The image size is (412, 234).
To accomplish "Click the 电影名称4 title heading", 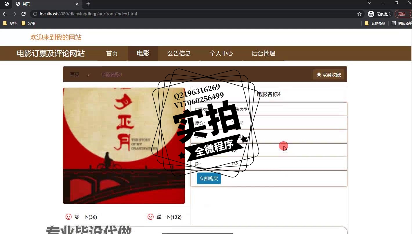I will click(x=269, y=94).
